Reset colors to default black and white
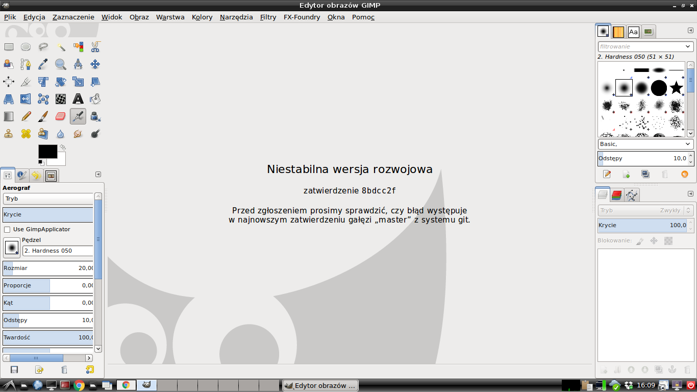This screenshot has width=697, height=392. tap(41, 162)
